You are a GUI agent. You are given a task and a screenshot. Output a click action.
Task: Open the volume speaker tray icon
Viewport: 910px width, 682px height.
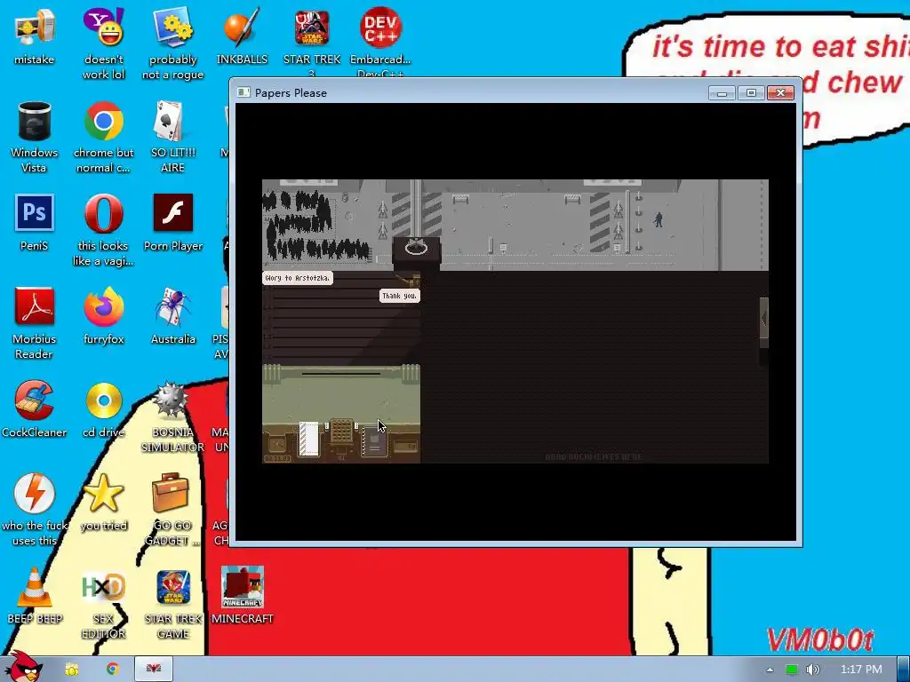pyautogui.click(x=812, y=670)
